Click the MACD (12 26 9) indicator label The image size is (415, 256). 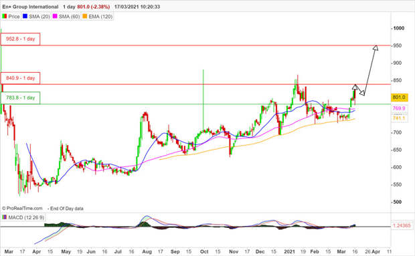(26, 217)
